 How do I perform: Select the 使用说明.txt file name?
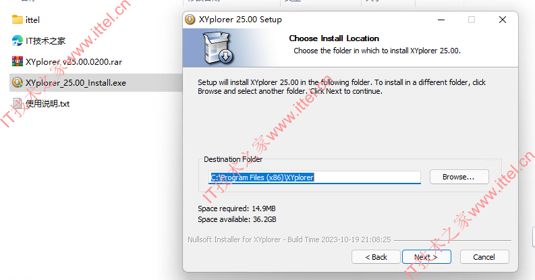(x=47, y=104)
